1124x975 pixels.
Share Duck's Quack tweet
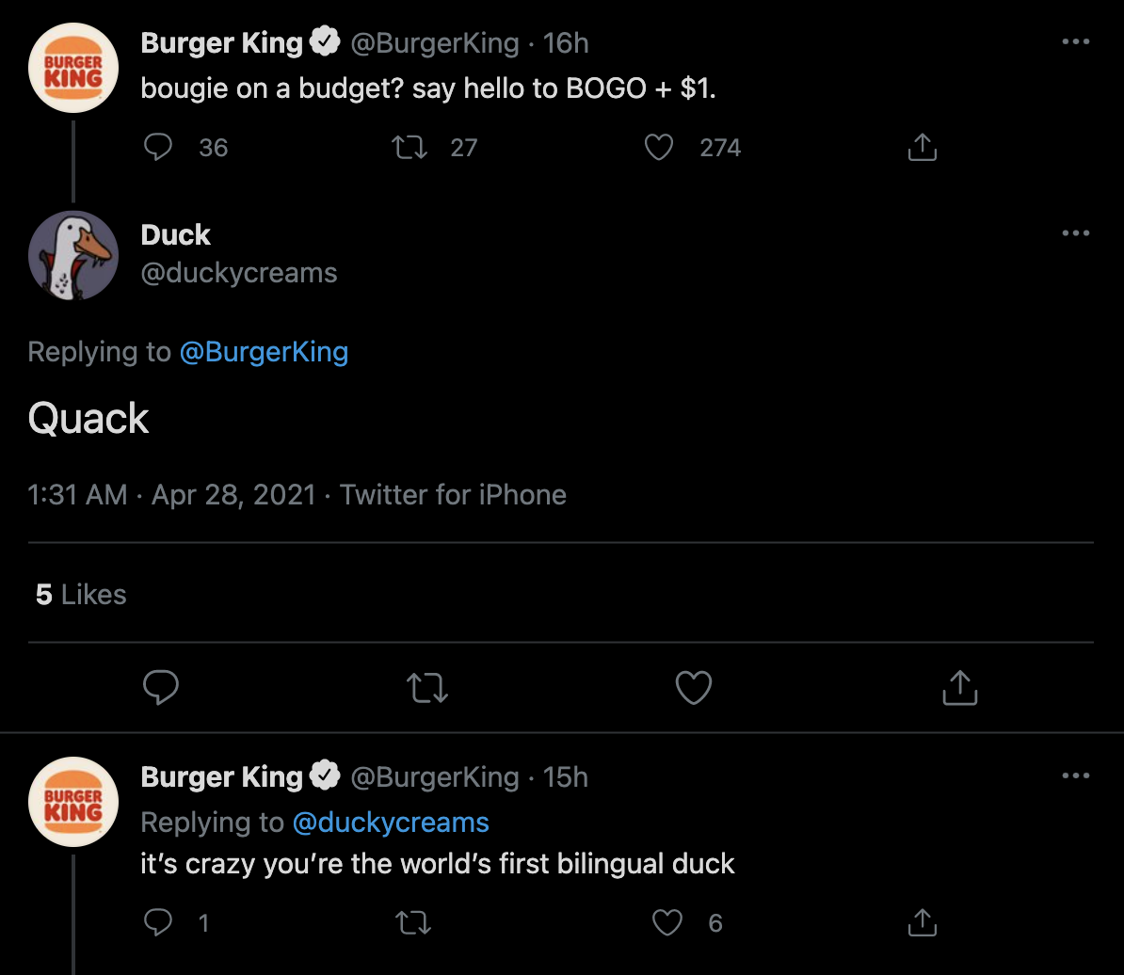pyautogui.click(x=959, y=688)
